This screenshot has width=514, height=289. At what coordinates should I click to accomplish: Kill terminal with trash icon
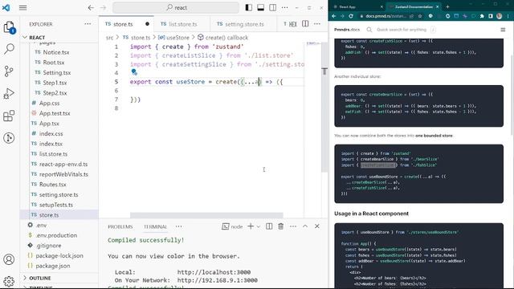click(281, 226)
